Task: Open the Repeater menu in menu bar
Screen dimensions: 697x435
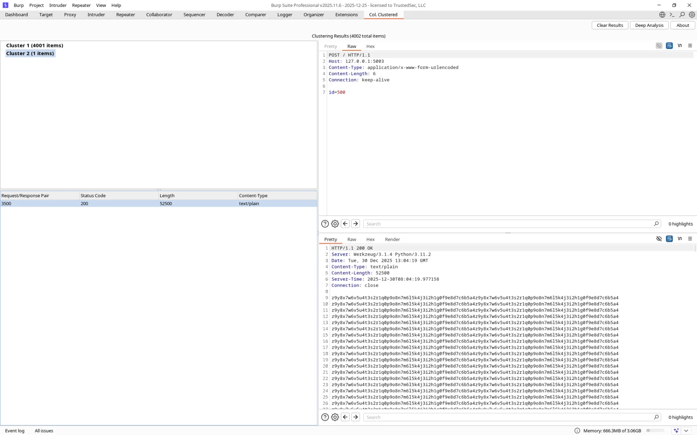Action: click(81, 5)
